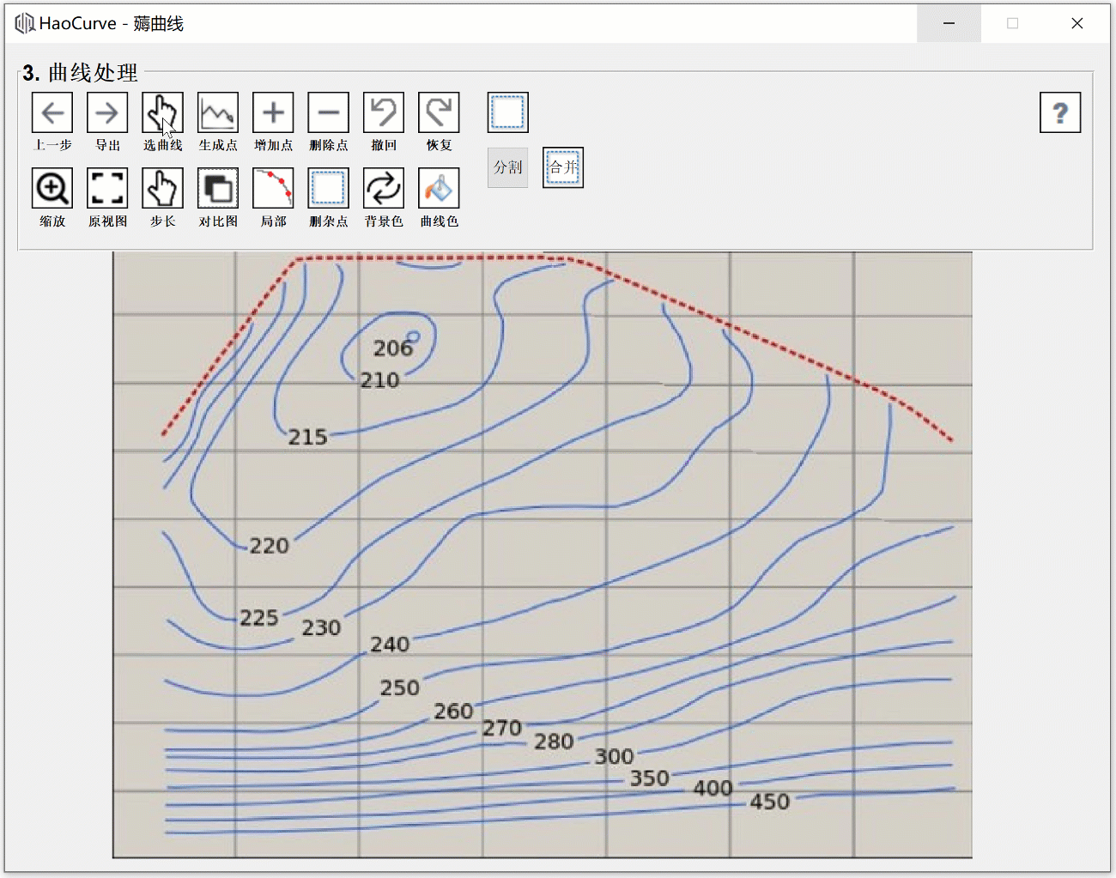Click the 合并 merge button
1116x878 pixels.
coord(563,167)
